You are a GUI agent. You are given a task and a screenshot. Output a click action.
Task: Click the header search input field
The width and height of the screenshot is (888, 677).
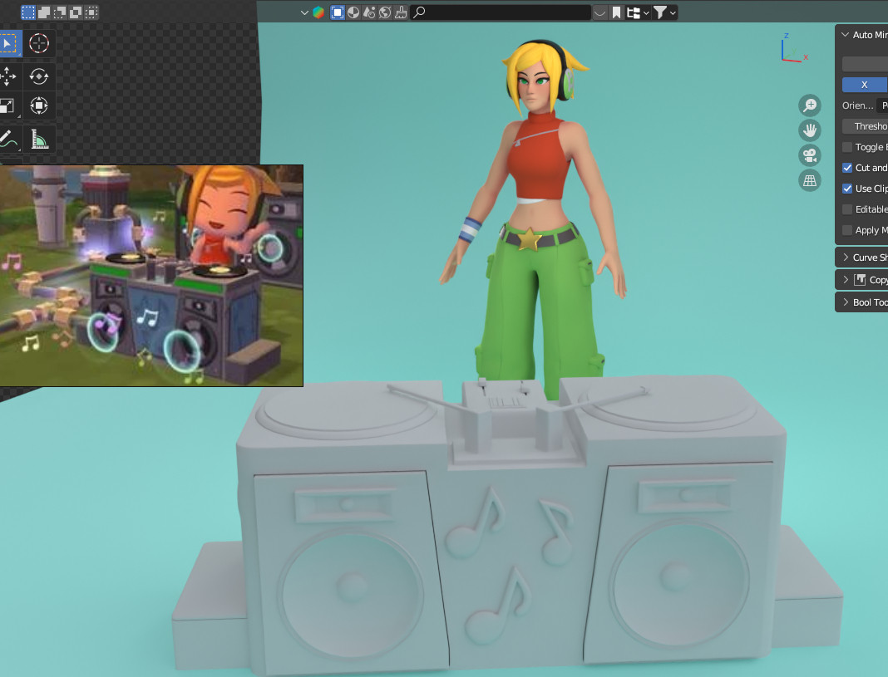[x=501, y=12]
